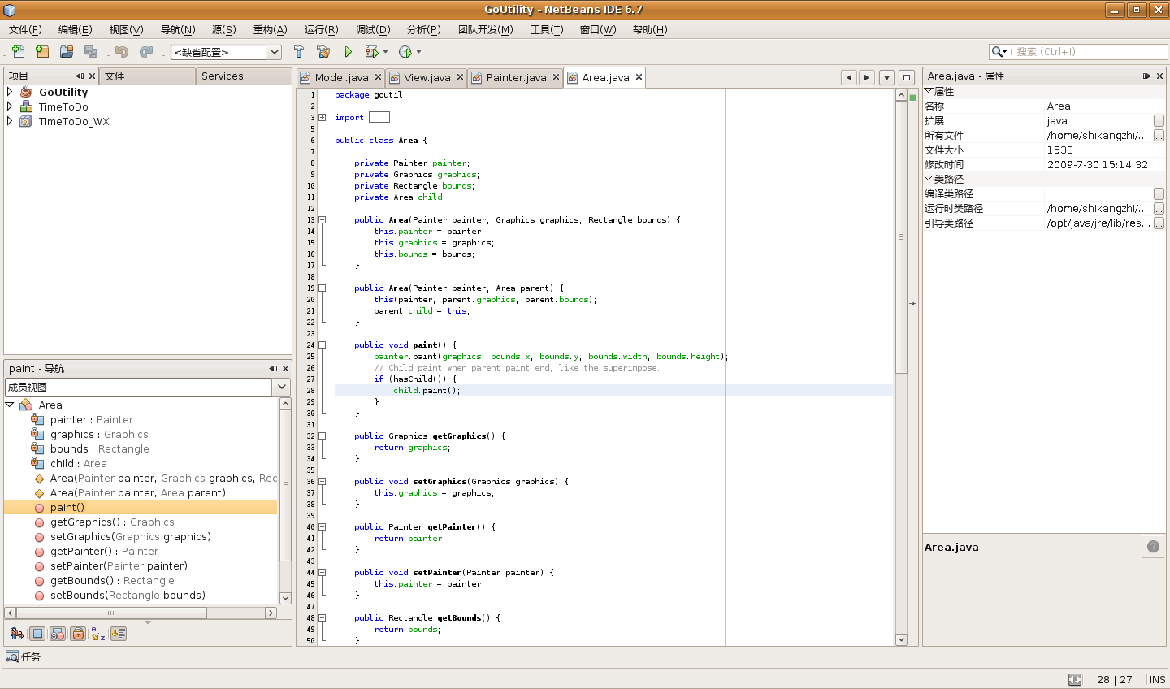Collapse the Area class node in navigator
Image resolution: width=1170 pixels, height=689 pixels.
tap(10, 405)
